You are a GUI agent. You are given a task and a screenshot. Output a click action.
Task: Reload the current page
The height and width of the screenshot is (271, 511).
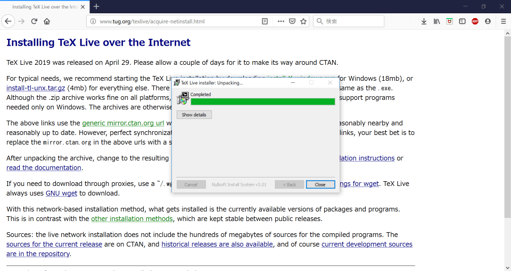click(34, 21)
